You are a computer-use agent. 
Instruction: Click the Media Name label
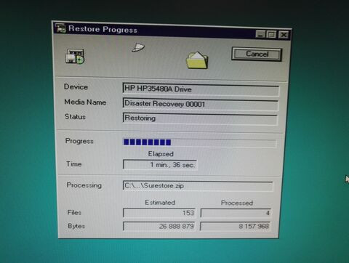tap(85, 102)
